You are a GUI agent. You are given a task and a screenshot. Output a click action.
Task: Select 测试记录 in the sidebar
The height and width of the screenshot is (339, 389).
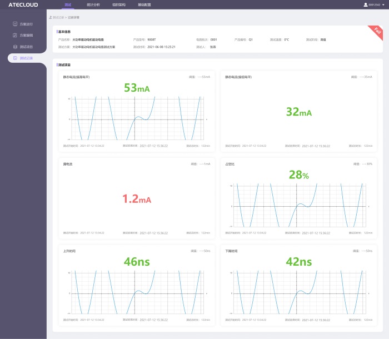[26, 58]
